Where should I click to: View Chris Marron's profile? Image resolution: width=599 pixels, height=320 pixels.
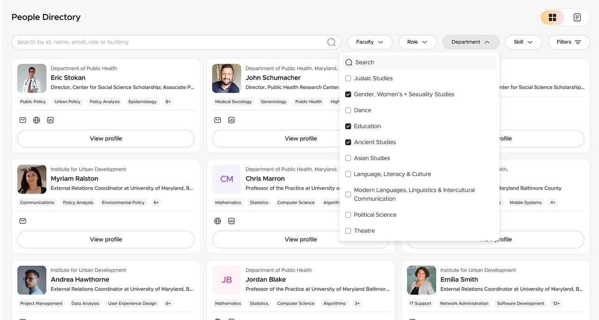click(x=301, y=240)
